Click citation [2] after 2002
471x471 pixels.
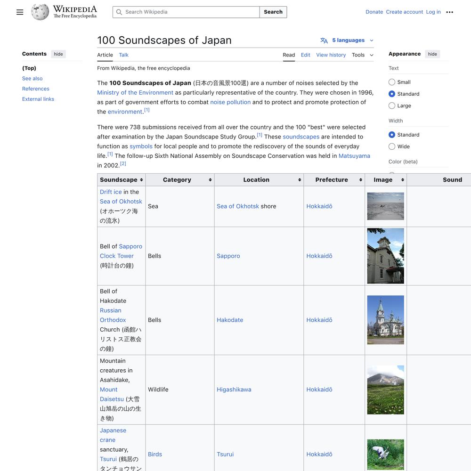[x=123, y=164]
